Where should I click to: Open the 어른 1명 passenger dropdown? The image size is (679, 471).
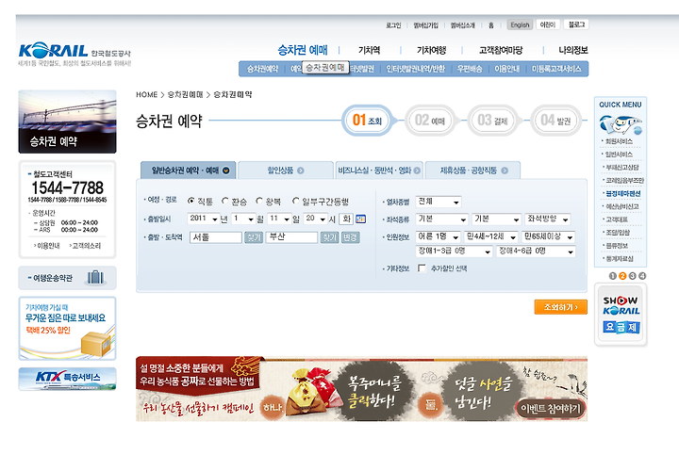[439, 236]
